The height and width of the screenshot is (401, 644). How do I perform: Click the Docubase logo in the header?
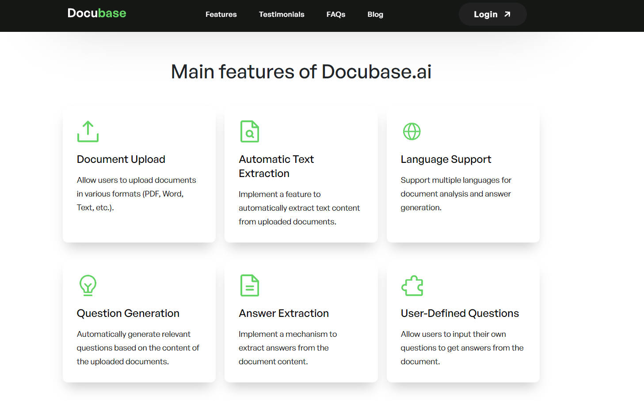(x=96, y=13)
